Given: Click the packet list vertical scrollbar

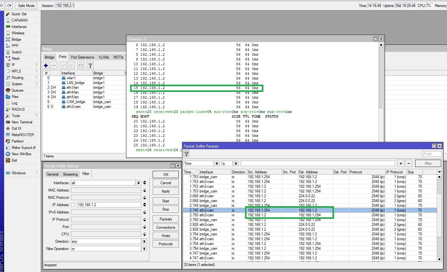Looking at the screenshot, I should point(439,216).
